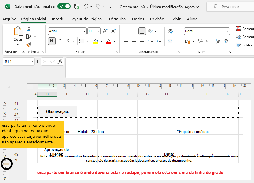Click the Comma (000) style icon
Viewport: 254px width, 183px height.
click(x=209, y=41)
